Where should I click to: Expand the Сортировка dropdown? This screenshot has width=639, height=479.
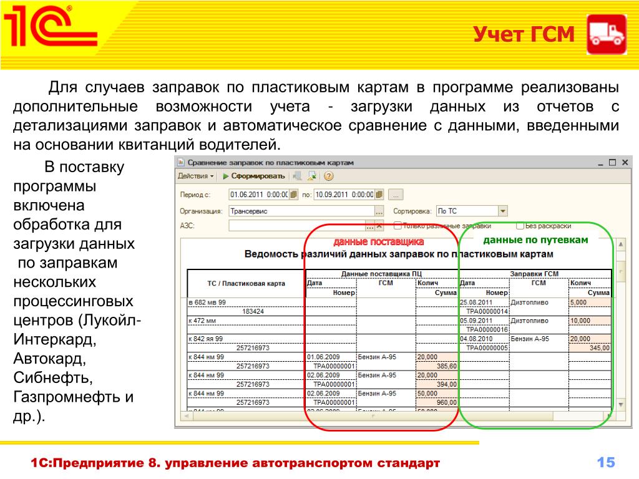pos(502,211)
